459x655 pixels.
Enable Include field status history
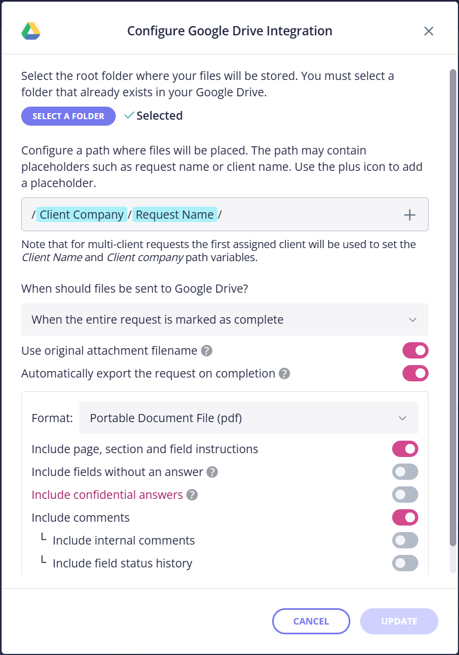405,563
